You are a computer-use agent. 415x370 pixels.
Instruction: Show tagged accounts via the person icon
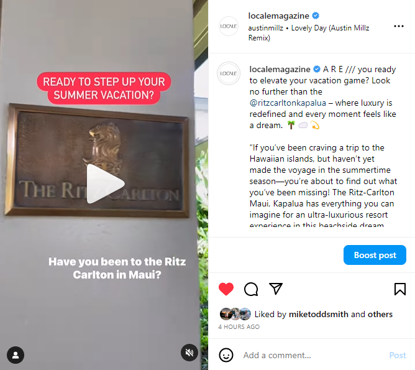click(16, 355)
